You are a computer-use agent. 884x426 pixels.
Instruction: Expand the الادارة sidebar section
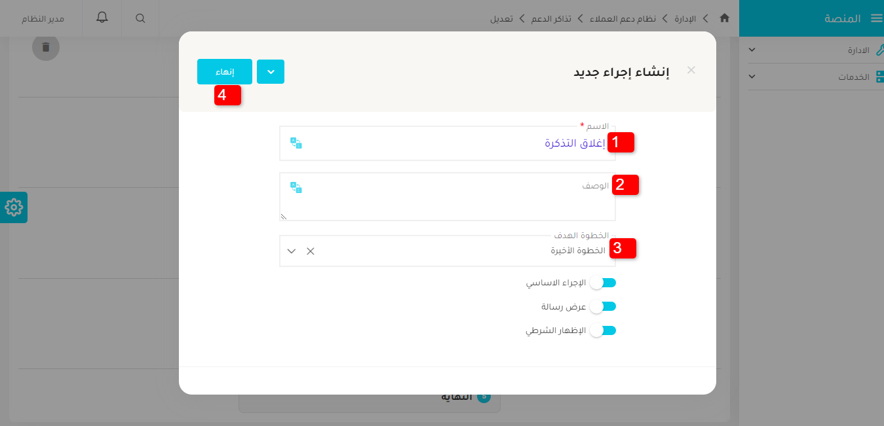click(752, 49)
